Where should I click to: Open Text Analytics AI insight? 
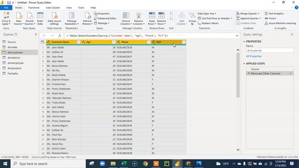(x=274, y=14)
